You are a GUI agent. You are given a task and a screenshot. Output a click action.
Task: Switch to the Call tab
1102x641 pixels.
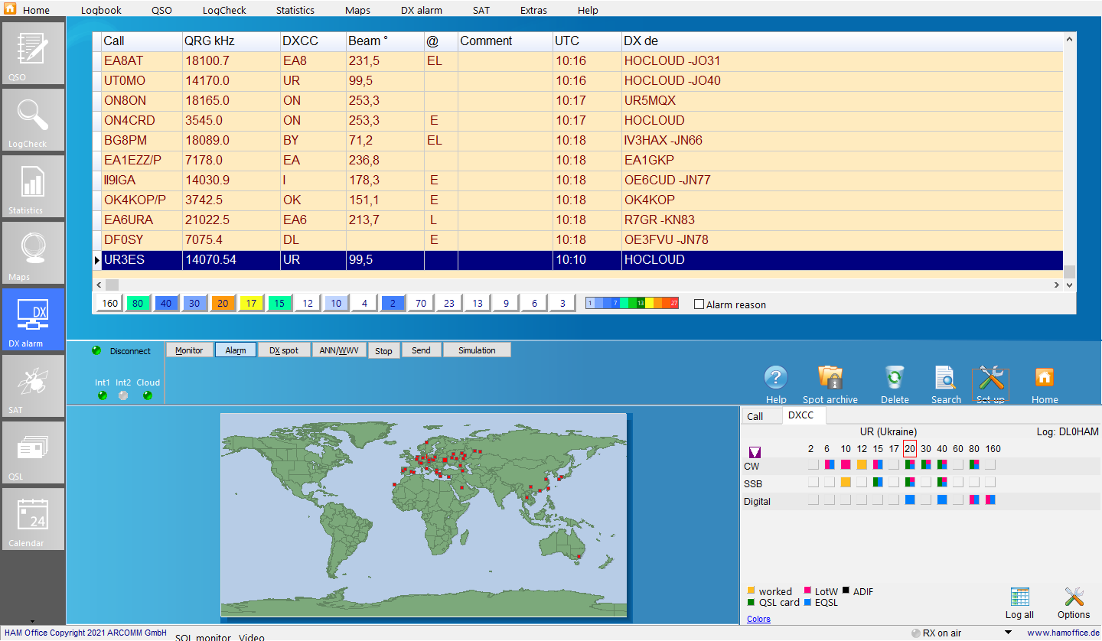coord(755,416)
